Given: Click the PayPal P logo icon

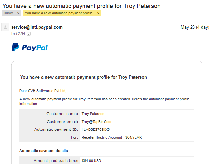Looking at the screenshot, I should pos(15,47).
